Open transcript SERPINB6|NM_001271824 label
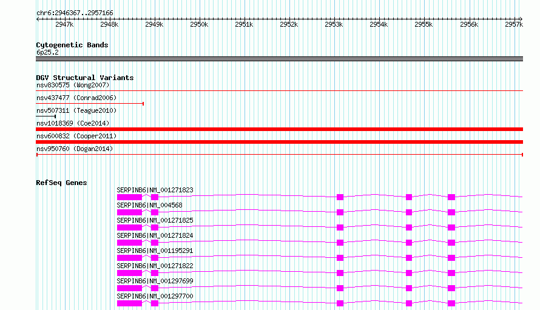This screenshot has height=310, width=540. pos(155,235)
